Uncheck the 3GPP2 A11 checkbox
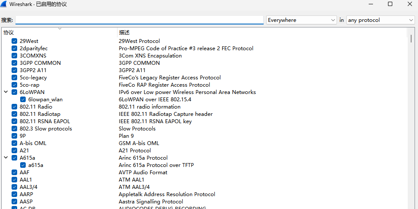The image size is (418, 209). (15, 70)
